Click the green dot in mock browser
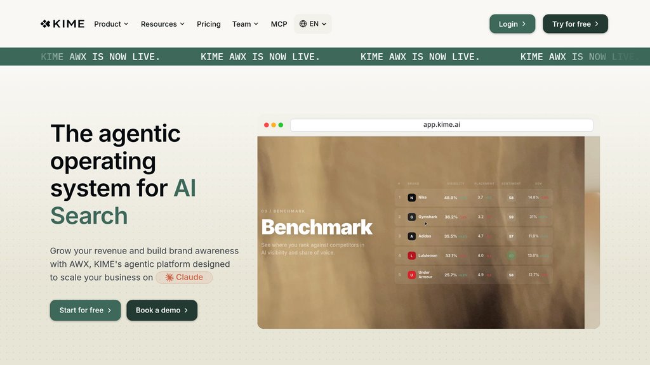 click(281, 125)
